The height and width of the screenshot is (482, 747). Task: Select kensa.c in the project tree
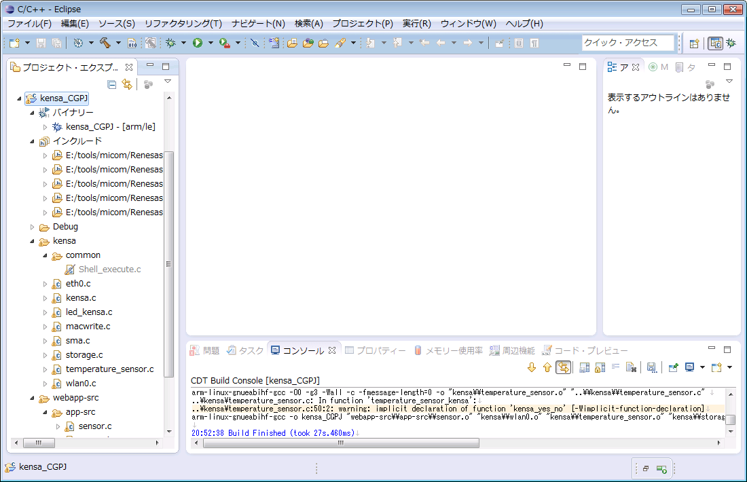point(81,298)
